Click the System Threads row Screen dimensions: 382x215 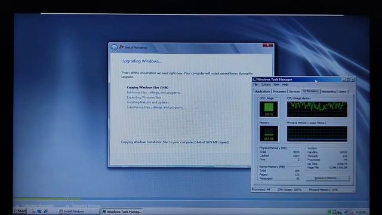tap(327, 156)
